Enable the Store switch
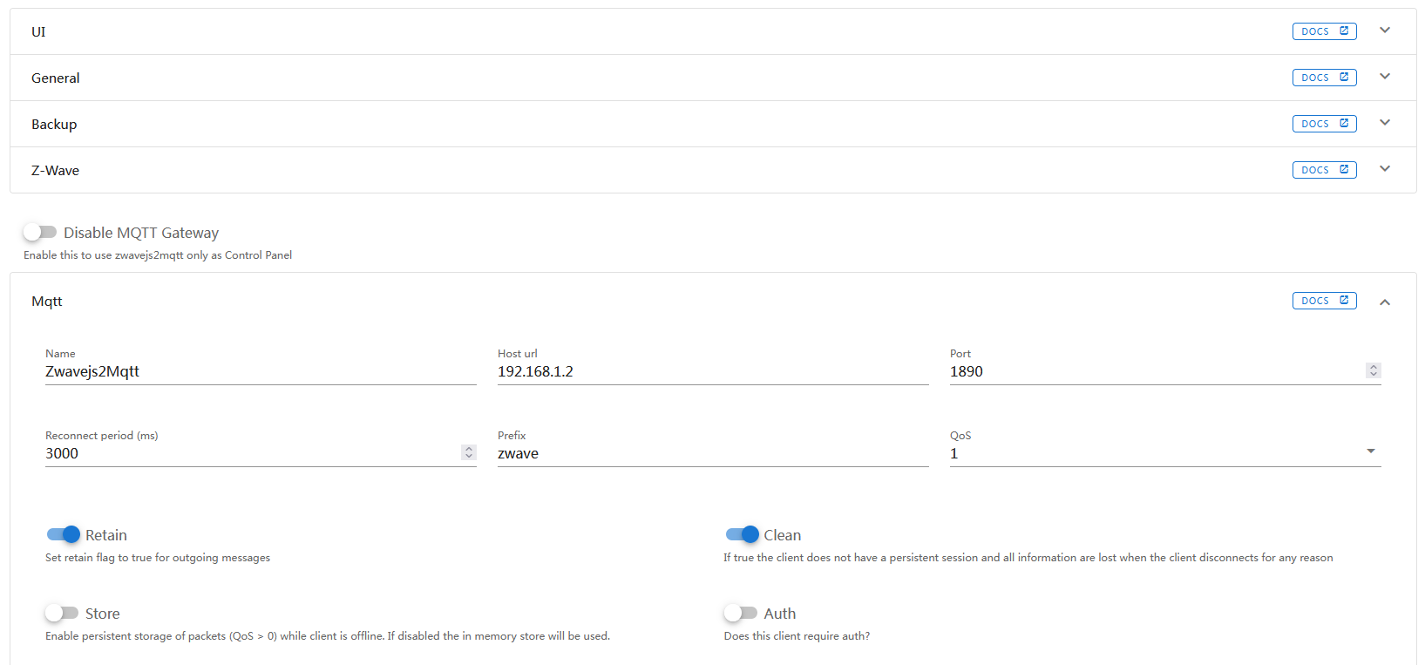Image resolution: width=1425 pixels, height=665 pixels. pyautogui.click(x=62, y=613)
